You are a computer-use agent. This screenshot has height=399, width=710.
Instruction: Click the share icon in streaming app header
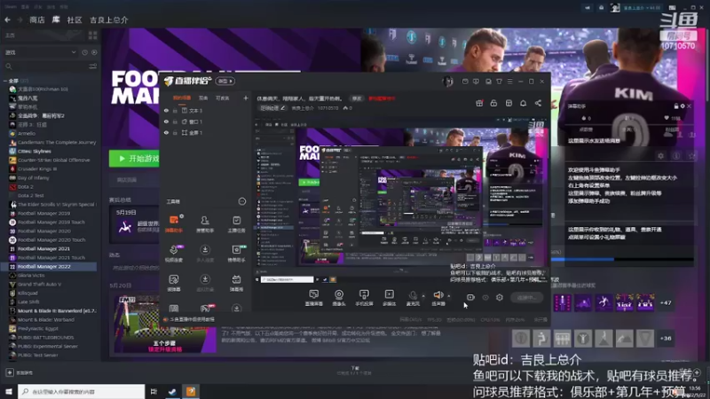[x=538, y=103]
